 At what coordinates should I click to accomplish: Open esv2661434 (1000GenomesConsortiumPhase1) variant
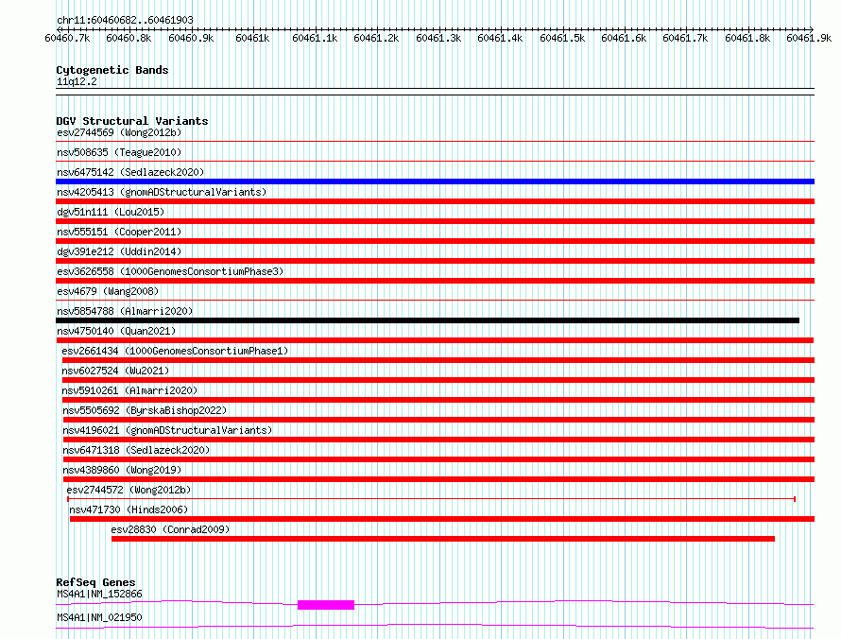click(175, 351)
